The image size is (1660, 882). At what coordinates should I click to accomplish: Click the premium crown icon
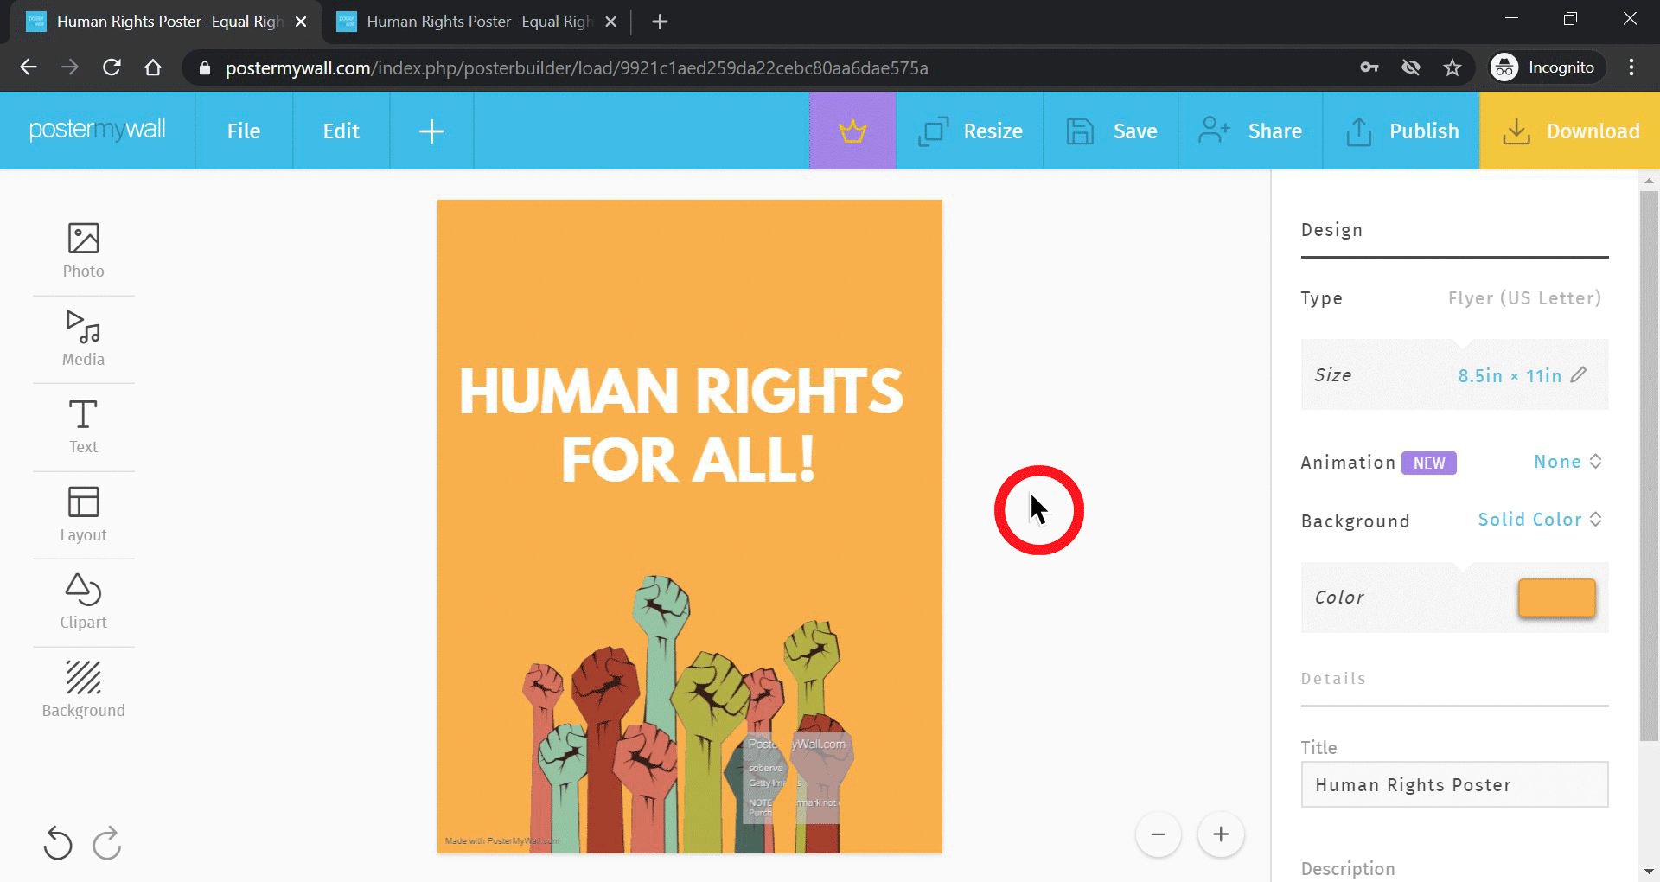tap(852, 131)
